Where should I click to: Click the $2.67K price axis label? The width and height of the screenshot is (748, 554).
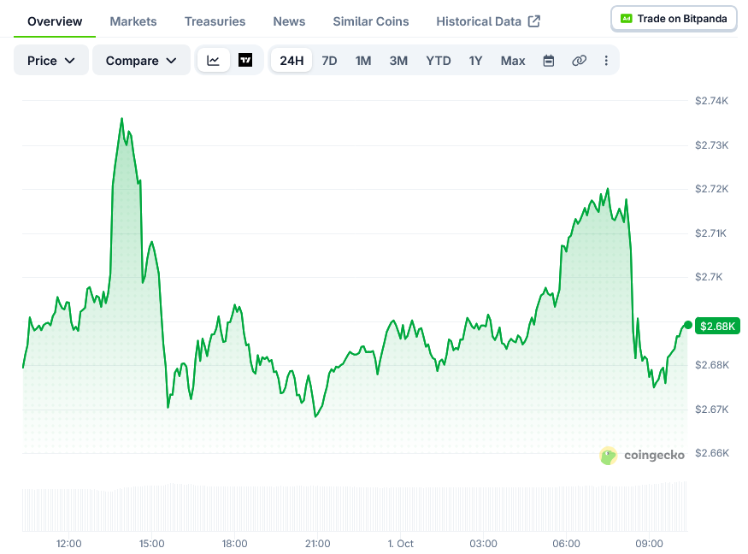pyautogui.click(x=712, y=410)
